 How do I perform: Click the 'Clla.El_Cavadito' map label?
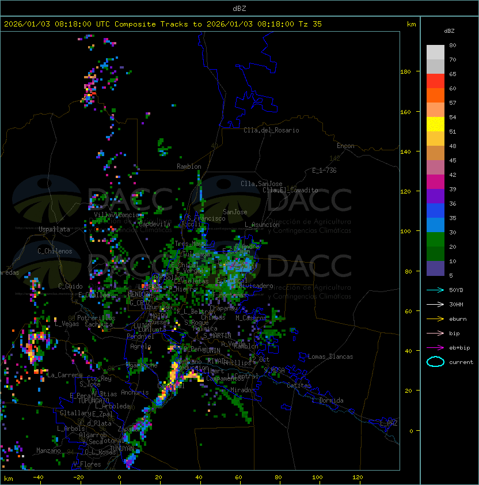tap(290, 190)
